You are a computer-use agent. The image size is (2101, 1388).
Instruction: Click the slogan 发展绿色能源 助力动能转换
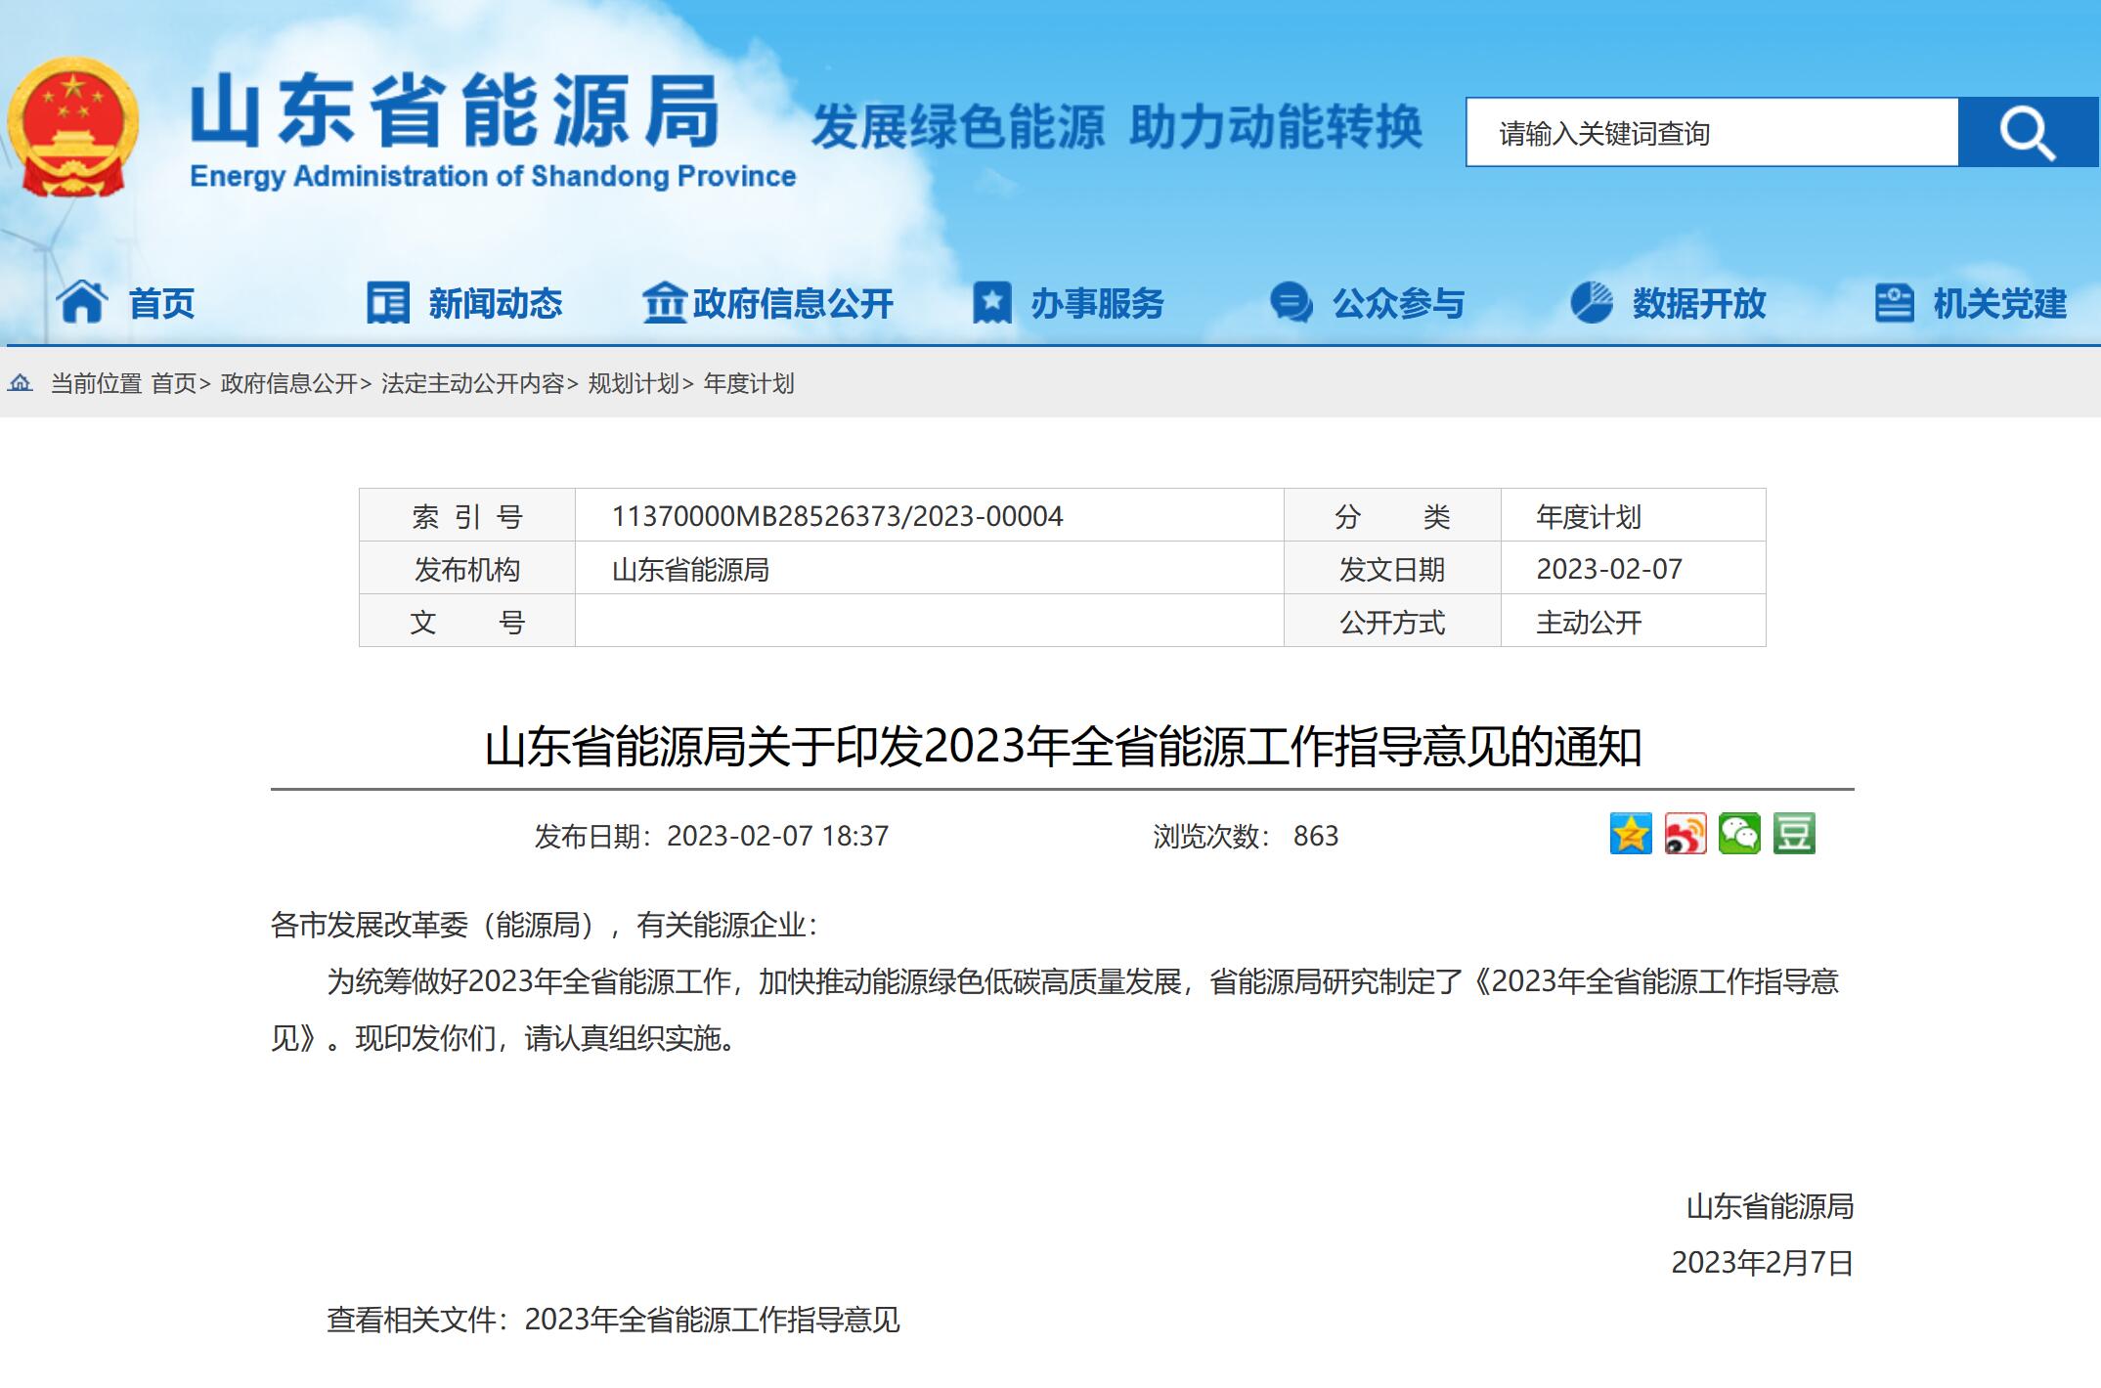[x=1117, y=127]
